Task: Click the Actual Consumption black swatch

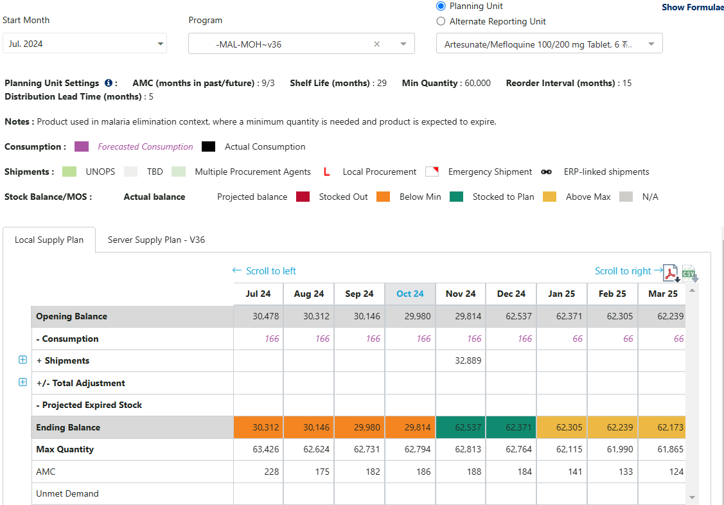Action: point(209,146)
